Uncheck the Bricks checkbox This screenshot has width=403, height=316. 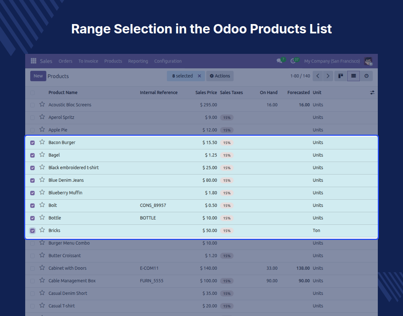32,231
